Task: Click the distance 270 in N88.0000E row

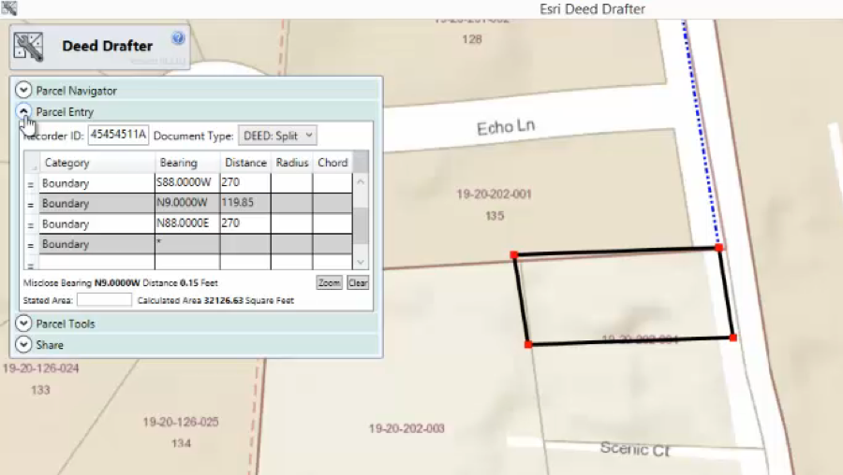Action: [245, 223]
